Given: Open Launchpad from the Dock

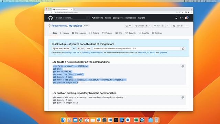Looking at the screenshot, I should (69, 120).
